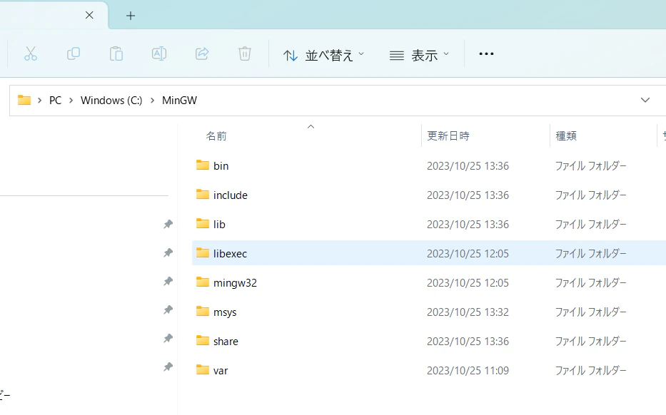666x415 pixels.
Task: Click the folder icon in address bar
Action: (x=24, y=100)
